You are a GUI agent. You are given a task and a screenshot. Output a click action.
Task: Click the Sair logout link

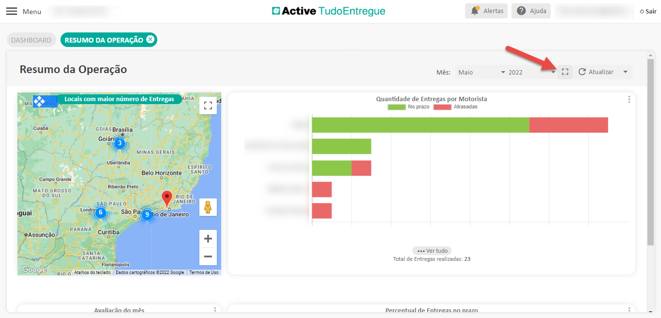click(648, 11)
